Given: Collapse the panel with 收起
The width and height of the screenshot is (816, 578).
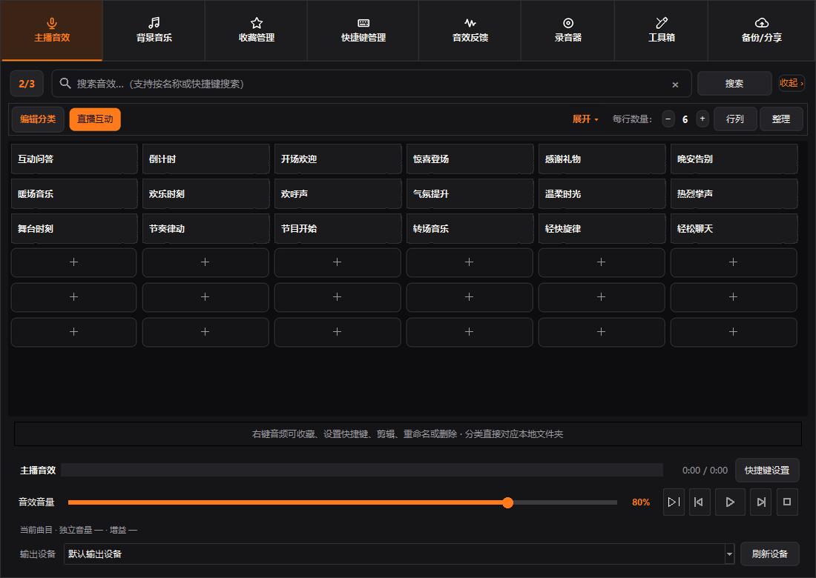Looking at the screenshot, I should click(x=791, y=83).
